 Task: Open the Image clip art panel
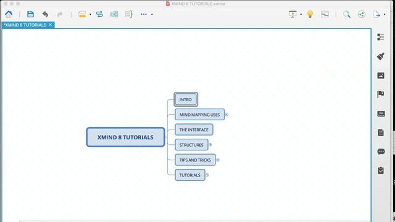381,75
